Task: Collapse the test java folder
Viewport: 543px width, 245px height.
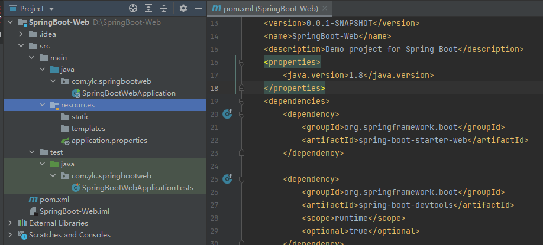Action: coord(42,164)
